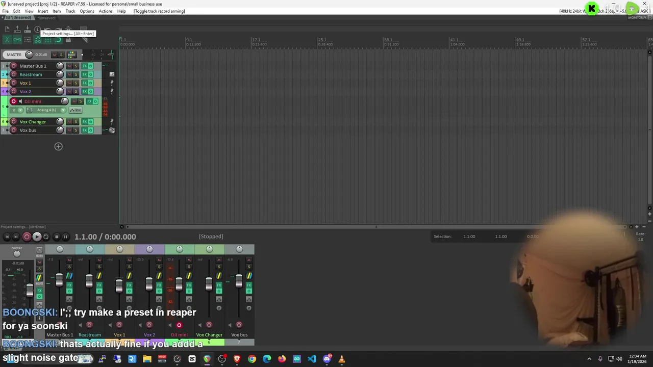653x367 pixels.
Task: Click the Open project toolbar icon
Action: 17,29
